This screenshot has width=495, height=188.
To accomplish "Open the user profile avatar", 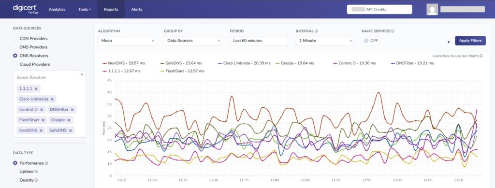I will click(432, 10).
